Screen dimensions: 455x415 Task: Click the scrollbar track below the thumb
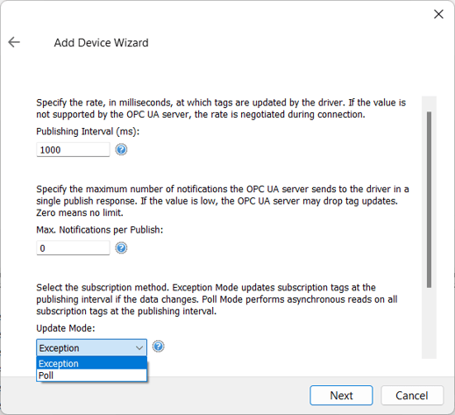coord(429,323)
